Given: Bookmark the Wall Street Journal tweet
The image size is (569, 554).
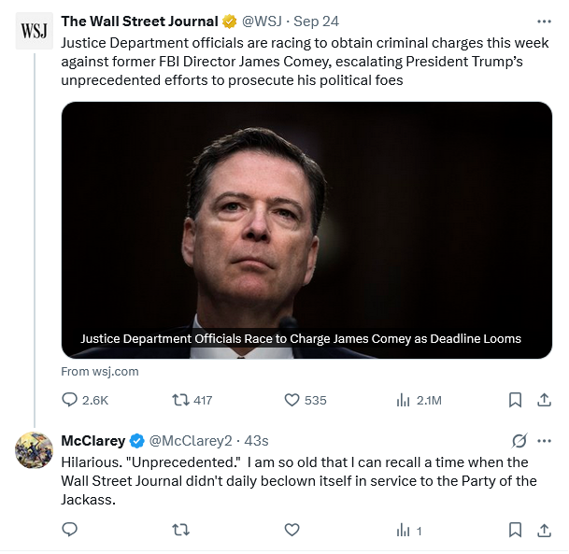Looking at the screenshot, I should coord(515,400).
